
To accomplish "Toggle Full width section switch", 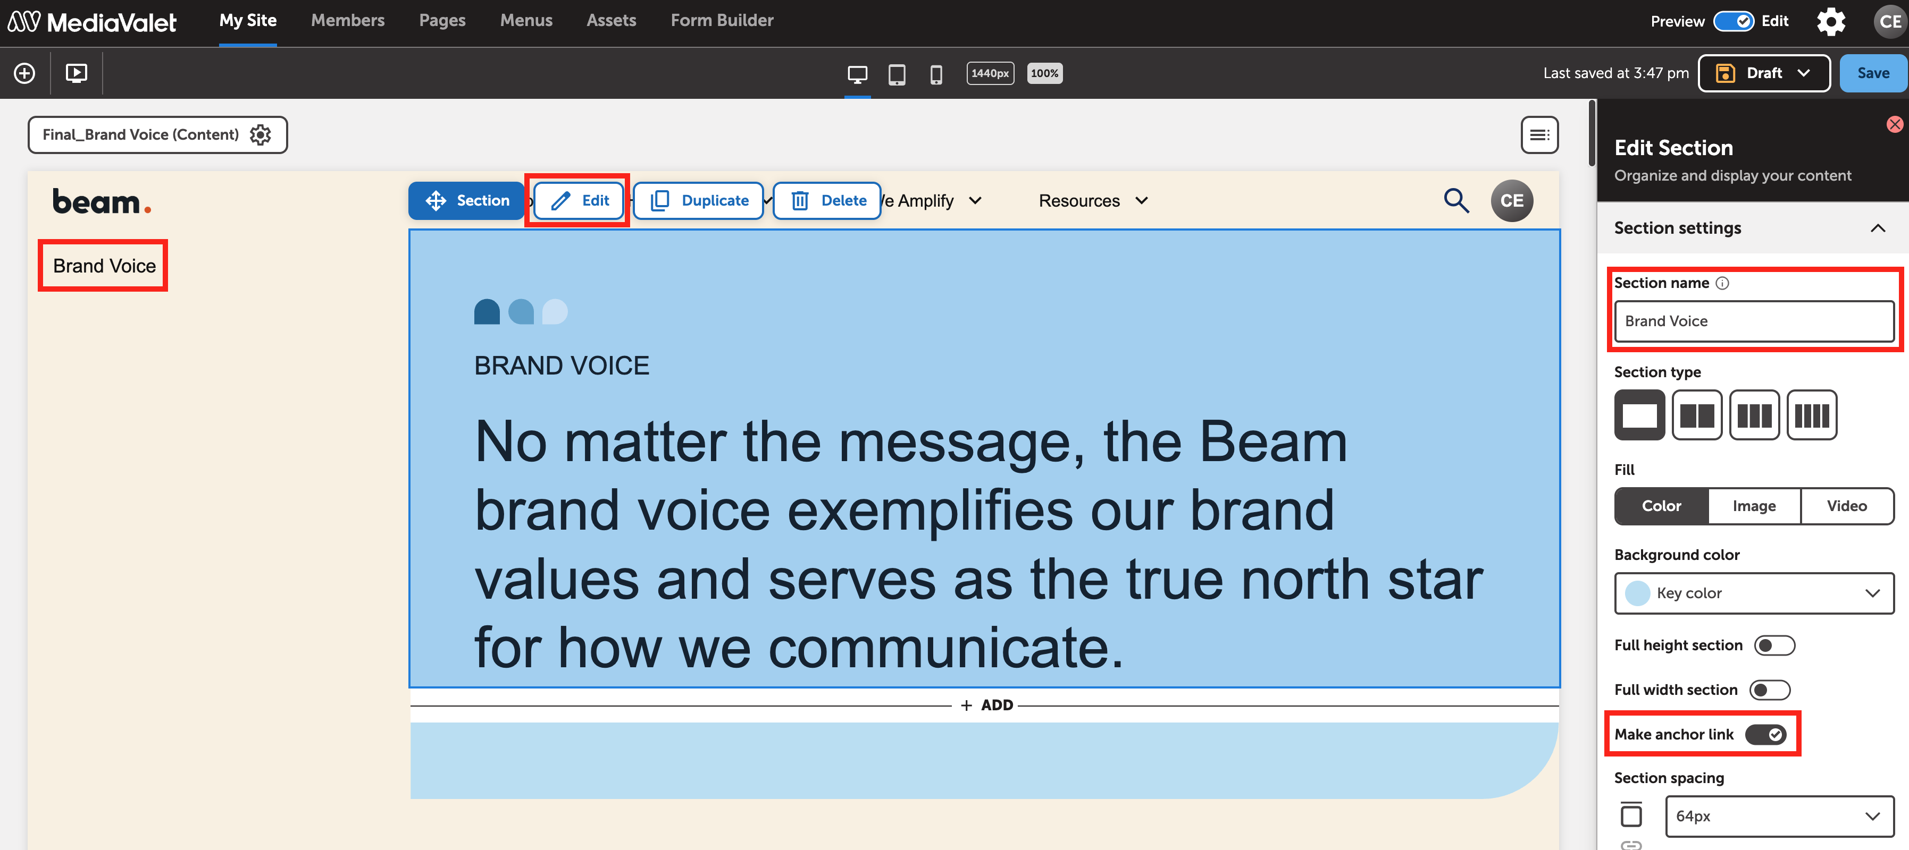I will tap(1770, 690).
